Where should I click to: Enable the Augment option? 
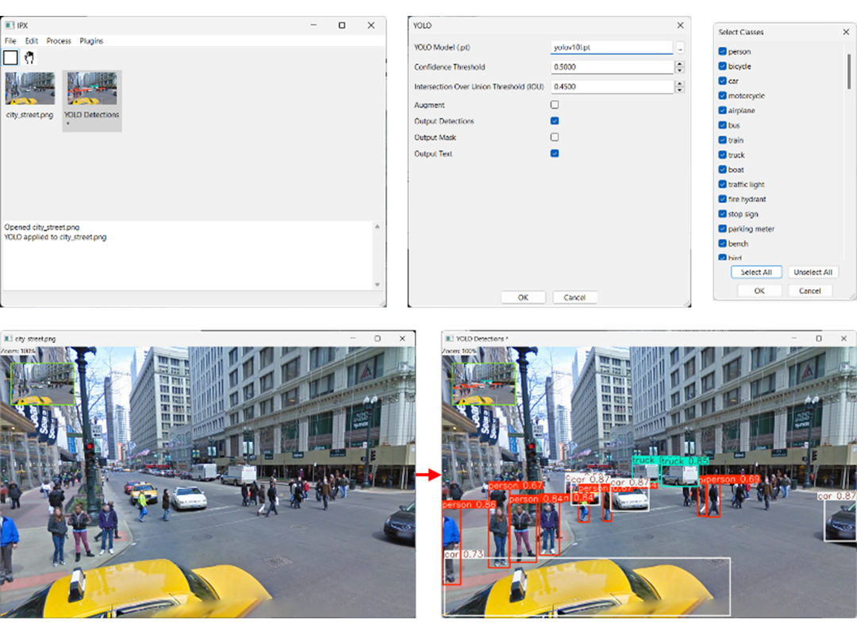click(x=554, y=104)
